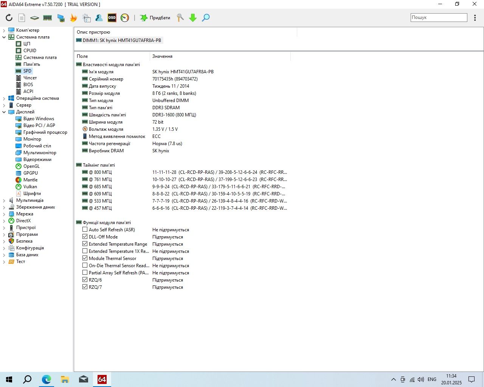Select GPGPU under Дисплей
The image size is (484, 387).
[x=30, y=173]
